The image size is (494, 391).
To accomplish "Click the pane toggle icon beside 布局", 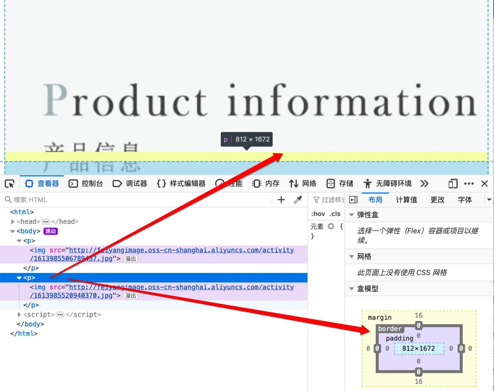I will tap(353, 200).
